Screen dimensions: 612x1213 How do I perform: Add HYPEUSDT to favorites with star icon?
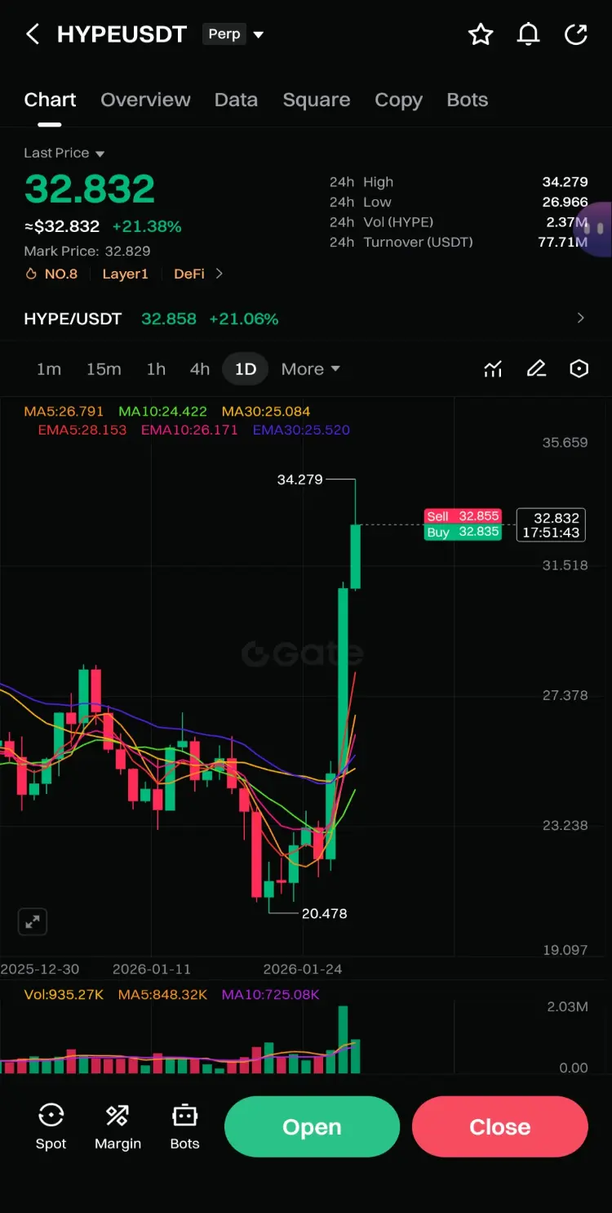coord(481,34)
